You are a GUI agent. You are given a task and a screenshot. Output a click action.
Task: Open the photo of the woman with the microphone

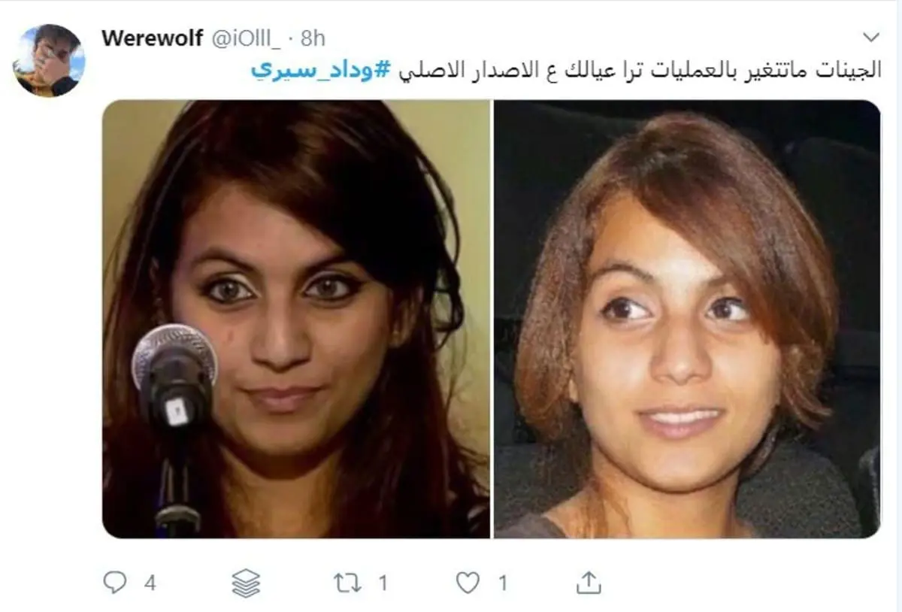296,319
